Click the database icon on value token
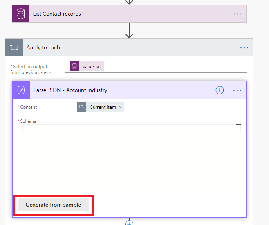Viewport: 269px width, 225px height. (x=74, y=66)
